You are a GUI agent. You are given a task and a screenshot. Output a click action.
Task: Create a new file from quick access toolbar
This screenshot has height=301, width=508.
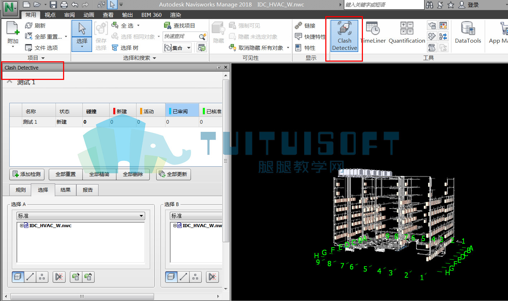point(26,5)
